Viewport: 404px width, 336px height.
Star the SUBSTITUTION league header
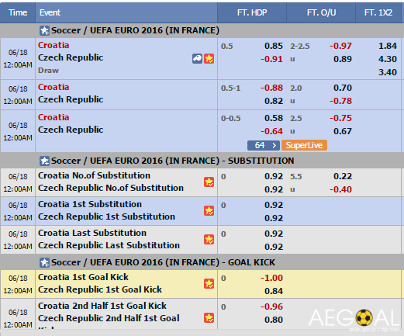click(44, 161)
